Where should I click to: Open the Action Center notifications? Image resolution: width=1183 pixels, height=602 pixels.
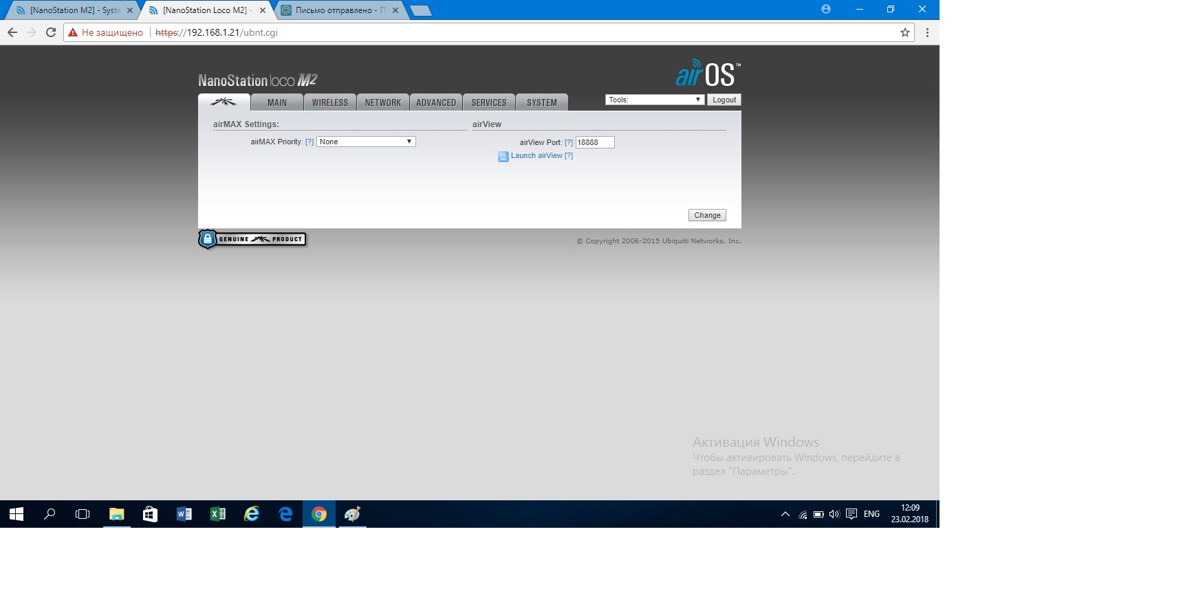[851, 514]
